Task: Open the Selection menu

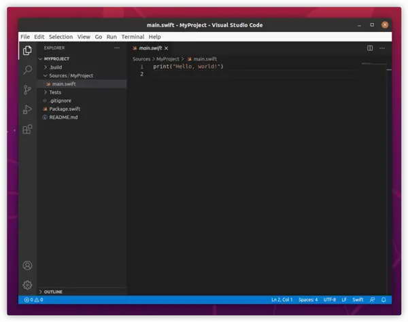Action: (61, 37)
